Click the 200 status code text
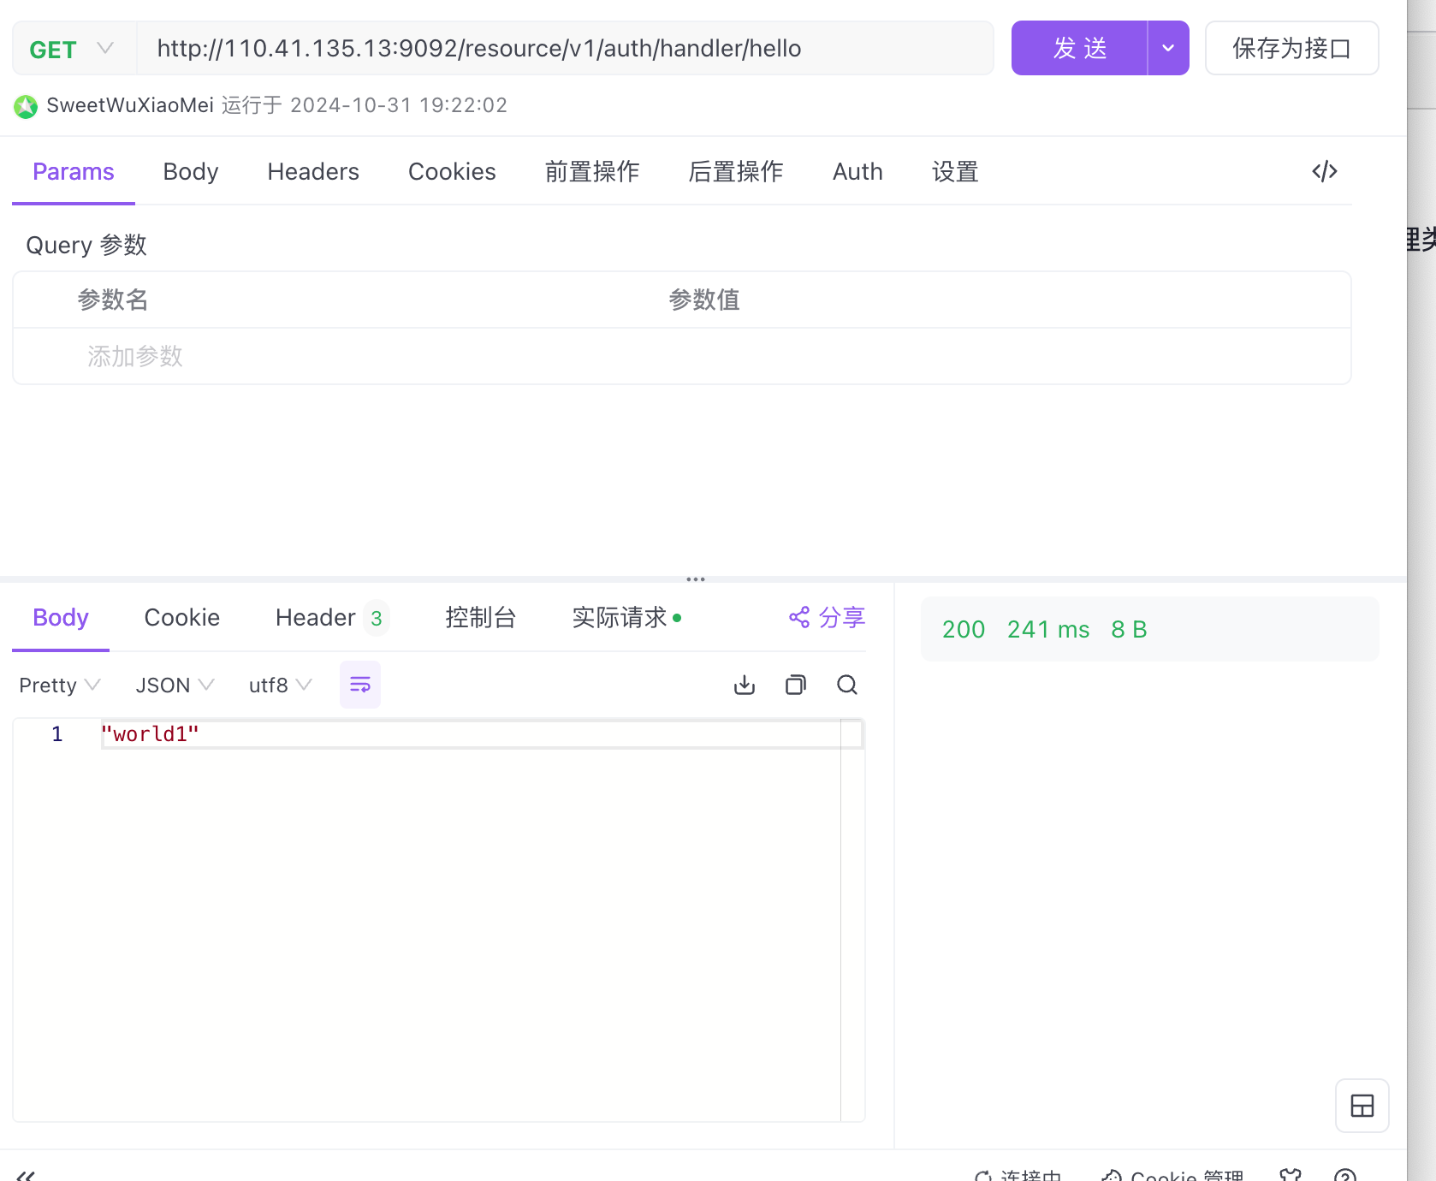1436x1181 pixels. tap(964, 630)
